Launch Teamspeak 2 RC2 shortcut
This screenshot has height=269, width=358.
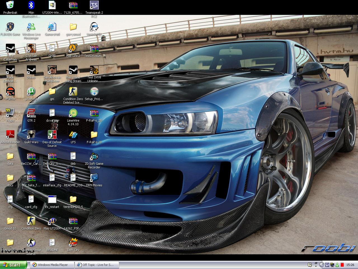point(94,9)
